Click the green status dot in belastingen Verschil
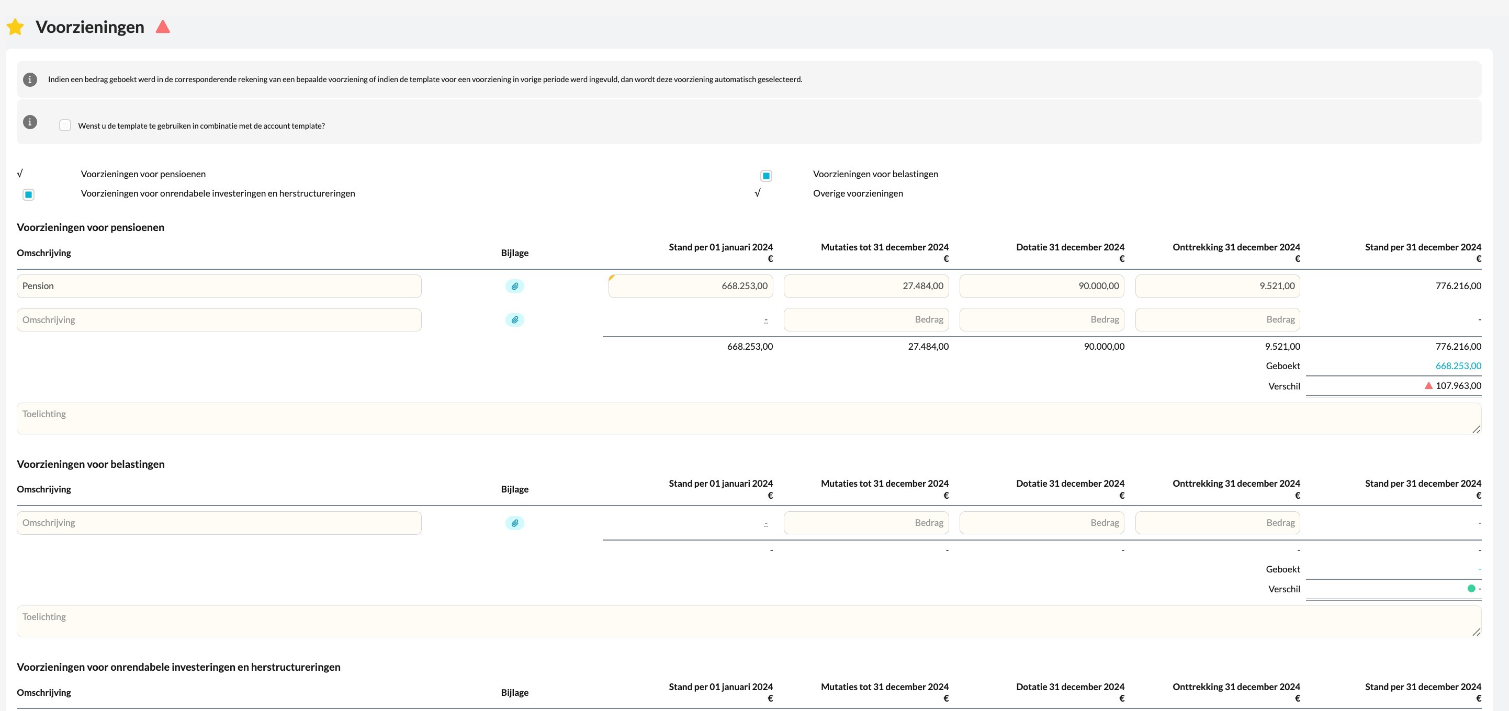 1471,589
